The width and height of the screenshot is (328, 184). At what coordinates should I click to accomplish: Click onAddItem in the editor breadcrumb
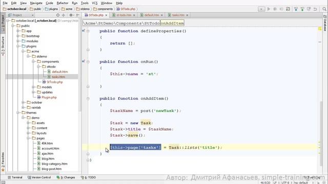(172, 23)
